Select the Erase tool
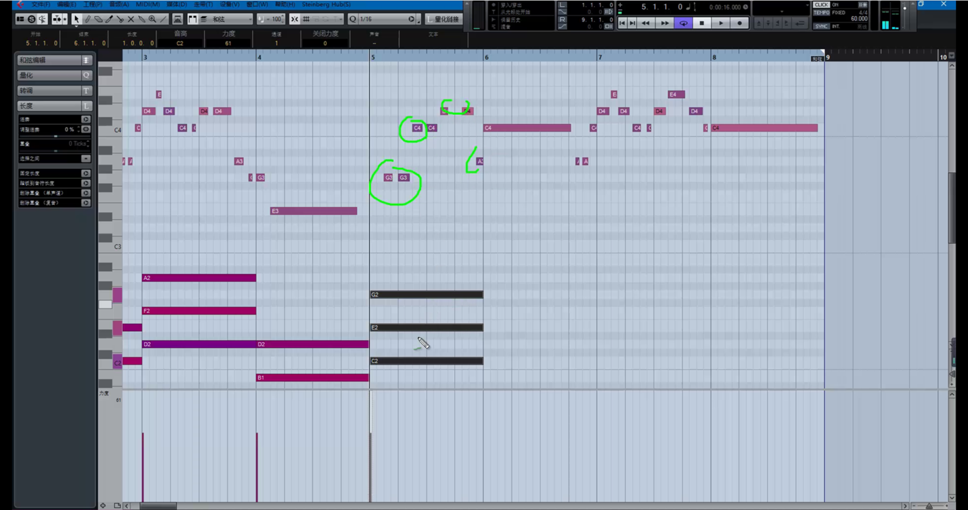 pos(98,19)
